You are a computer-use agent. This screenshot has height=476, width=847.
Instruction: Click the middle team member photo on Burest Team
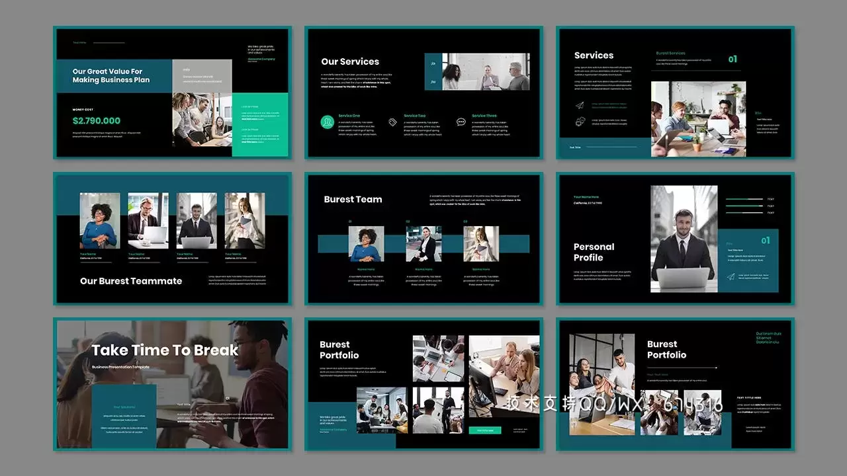click(x=423, y=244)
